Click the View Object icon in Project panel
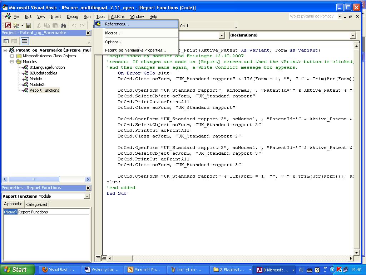Viewport: 366px width, 275px height. click(14, 41)
